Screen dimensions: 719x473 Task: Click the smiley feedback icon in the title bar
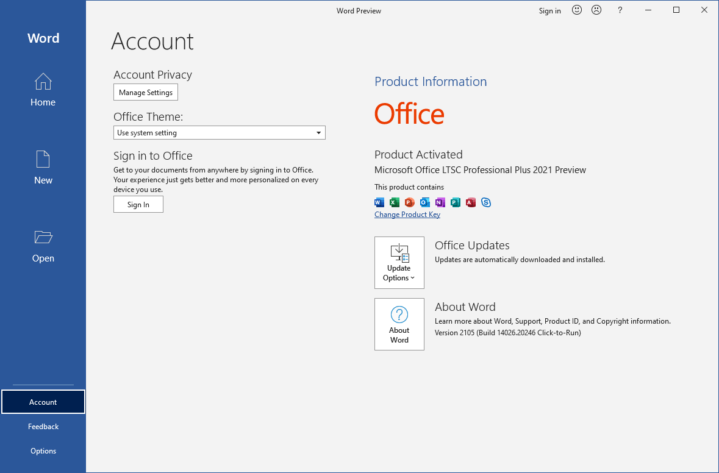click(x=577, y=10)
